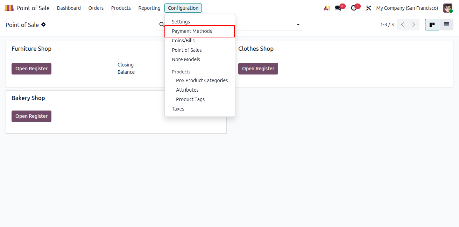Image resolution: width=459 pixels, height=227 pixels.
Task: Collapse the Configuration menu
Action: point(183,8)
